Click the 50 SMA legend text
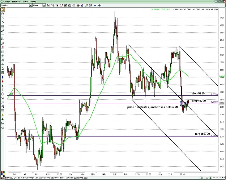226x180 pixels. (x=161, y=9)
